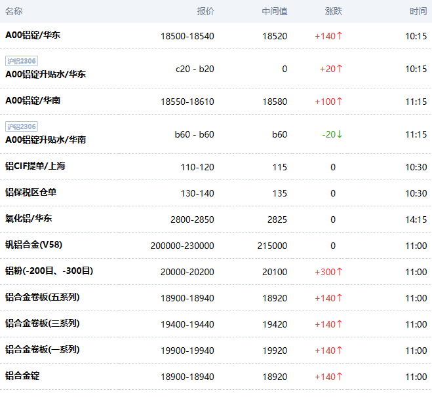Screen dimensions: 432x397
Task: Open the 铝合金卷板(一系列) row name
Action: coord(43,349)
